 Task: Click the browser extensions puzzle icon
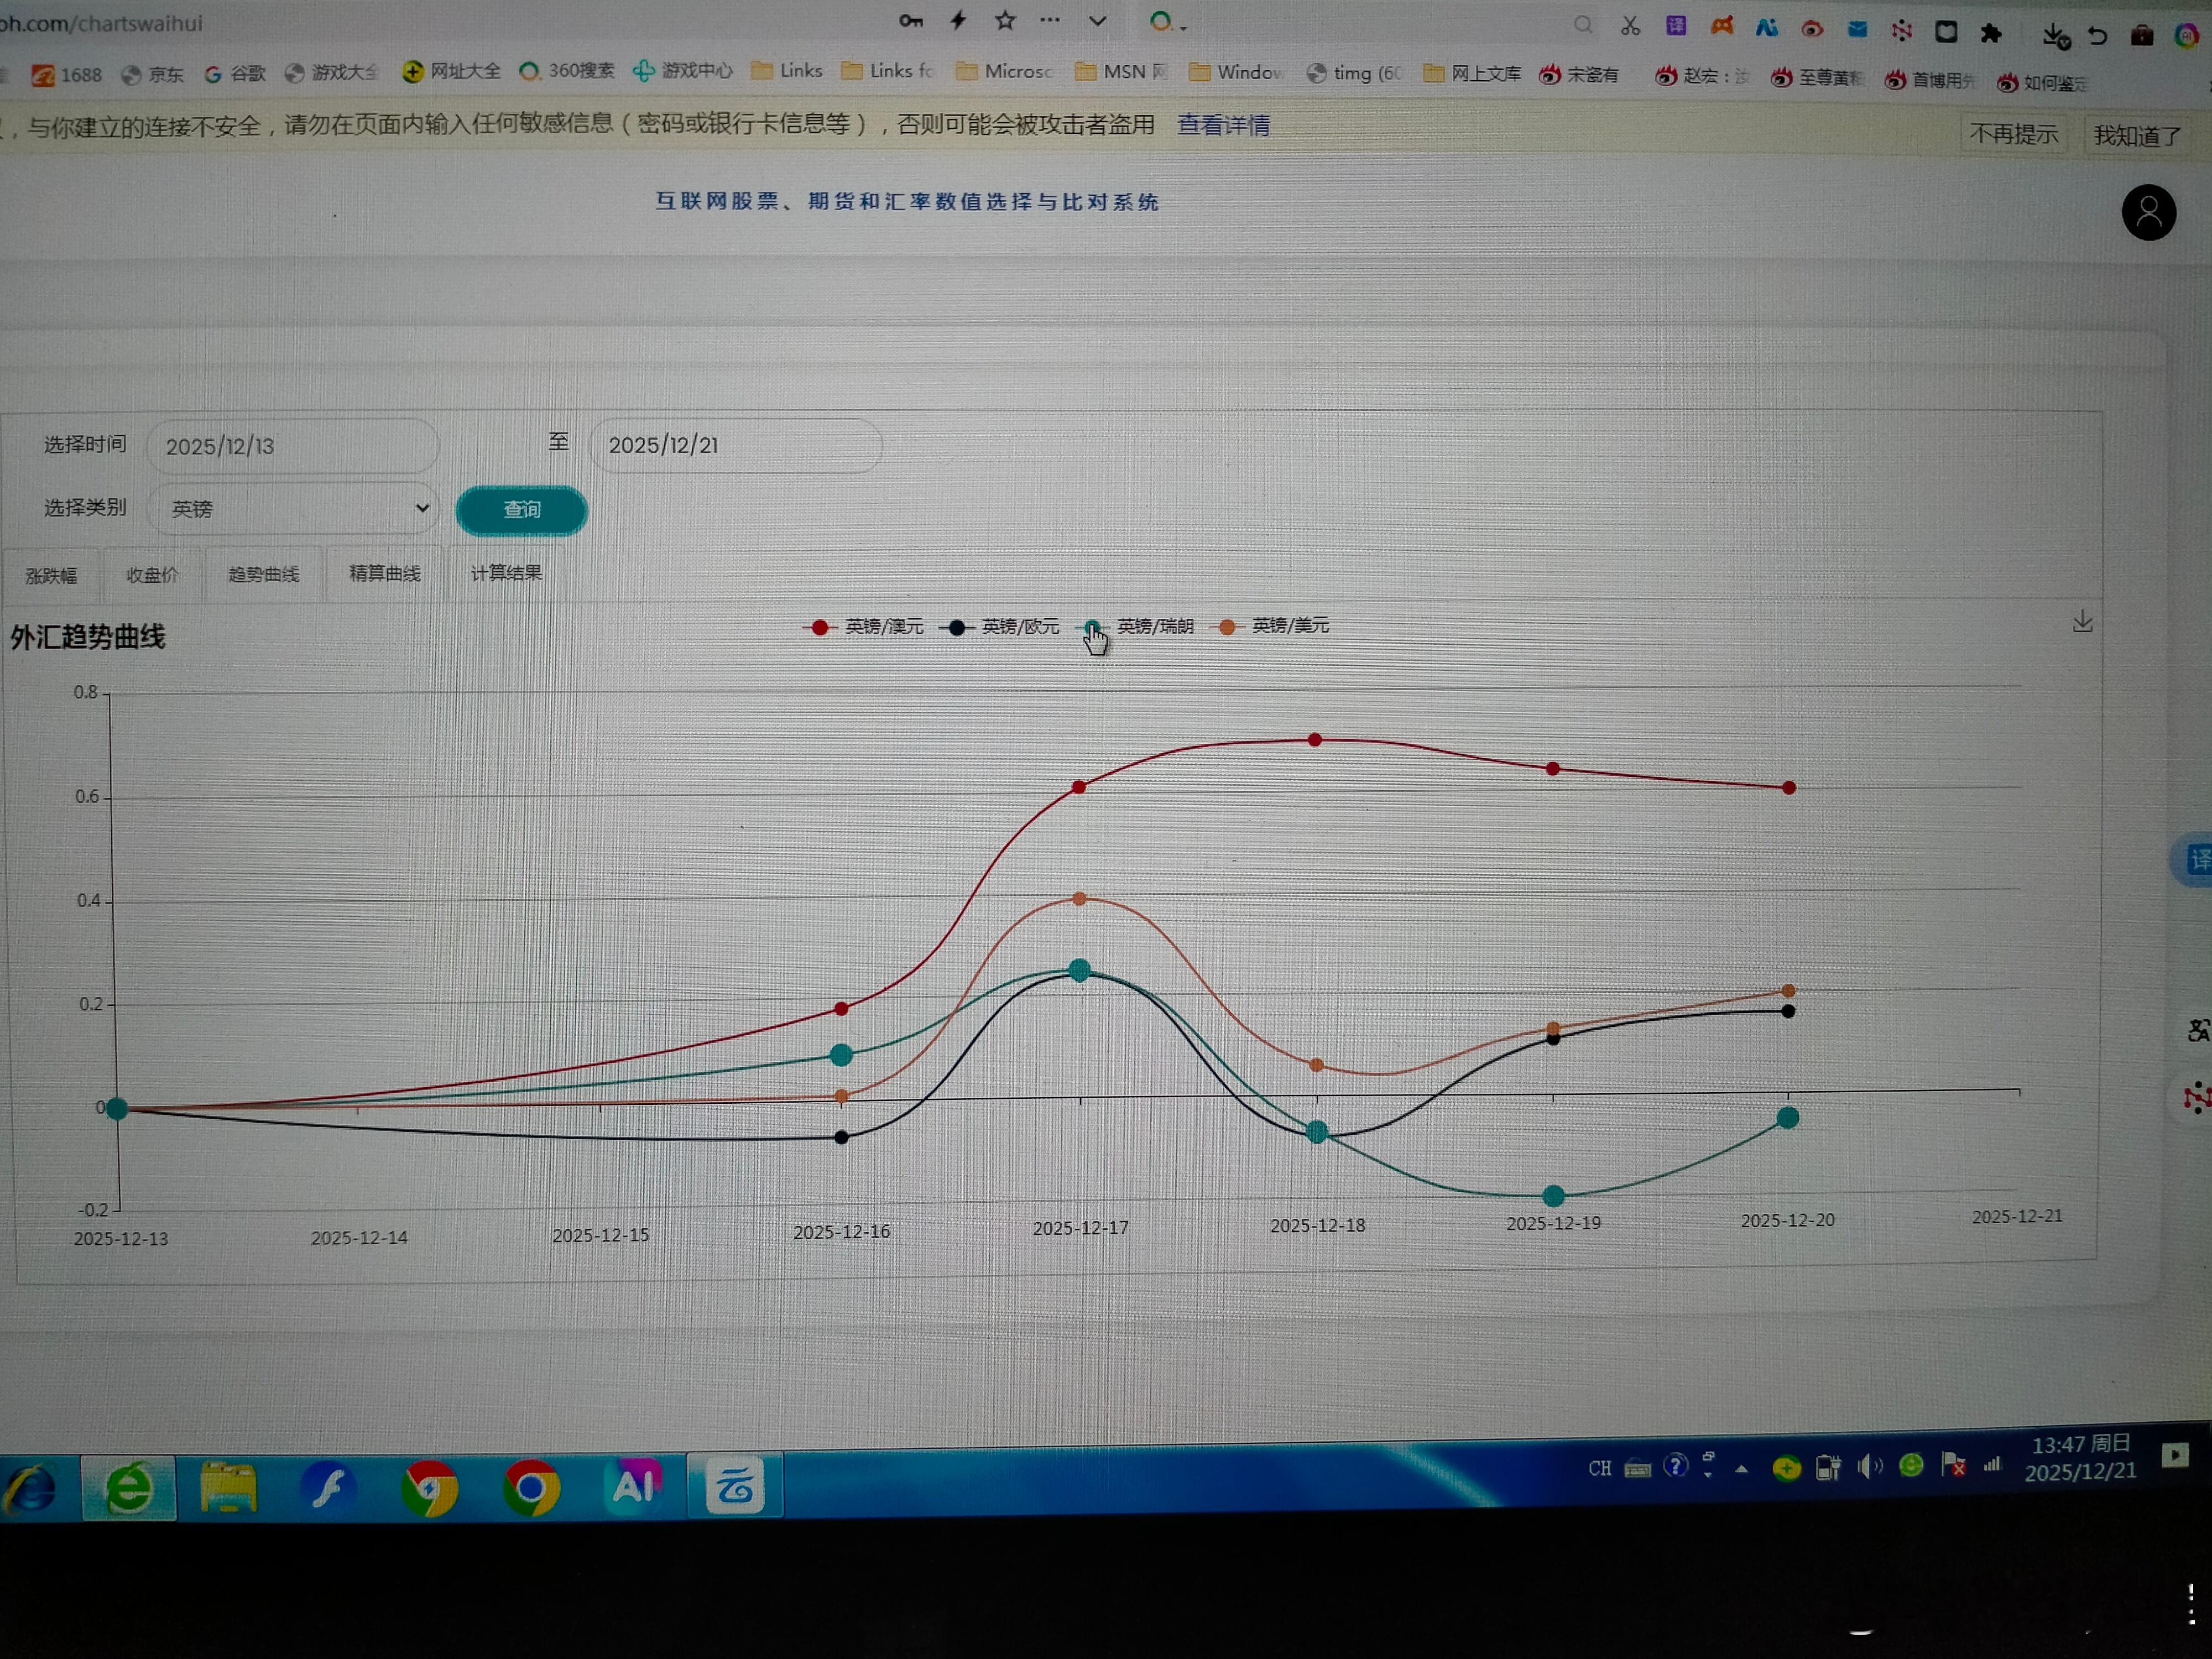tap(1991, 34)
